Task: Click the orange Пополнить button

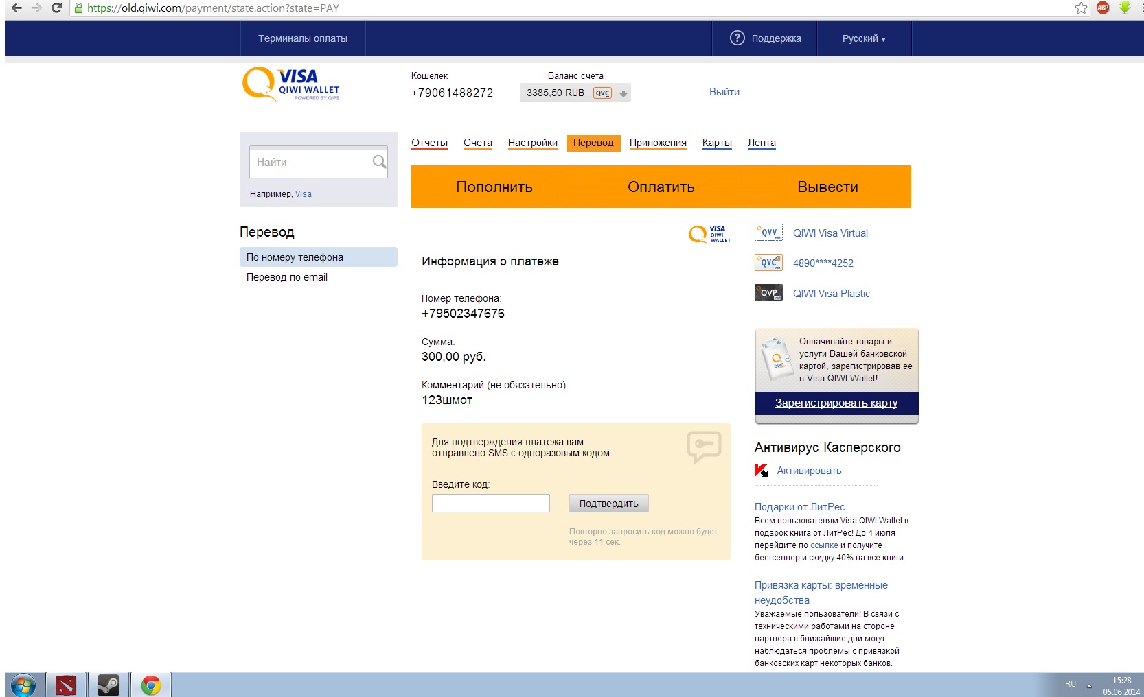Action: (x=494, y=187)
